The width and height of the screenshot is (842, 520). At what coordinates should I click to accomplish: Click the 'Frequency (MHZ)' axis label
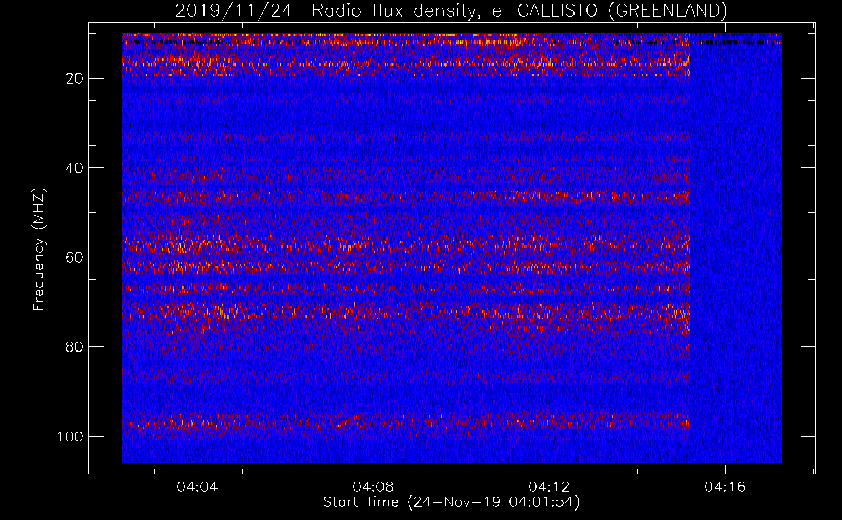coord(39,250)
